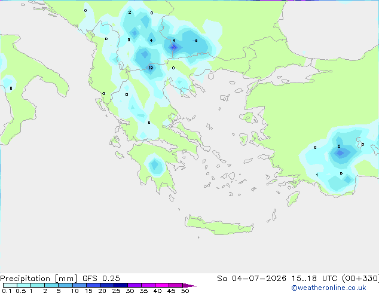Click the 2–5 mm legend color box

click(x=51, y=285)
